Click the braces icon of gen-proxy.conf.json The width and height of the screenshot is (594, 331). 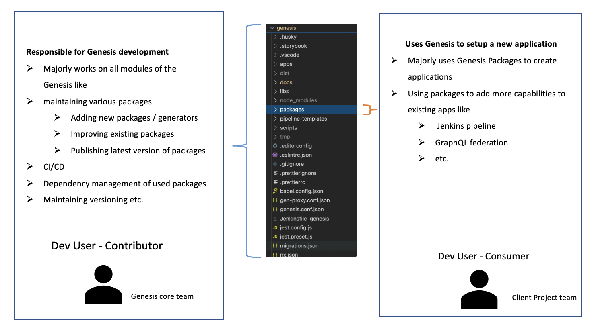pyautogui.click(x=275, y=200)
